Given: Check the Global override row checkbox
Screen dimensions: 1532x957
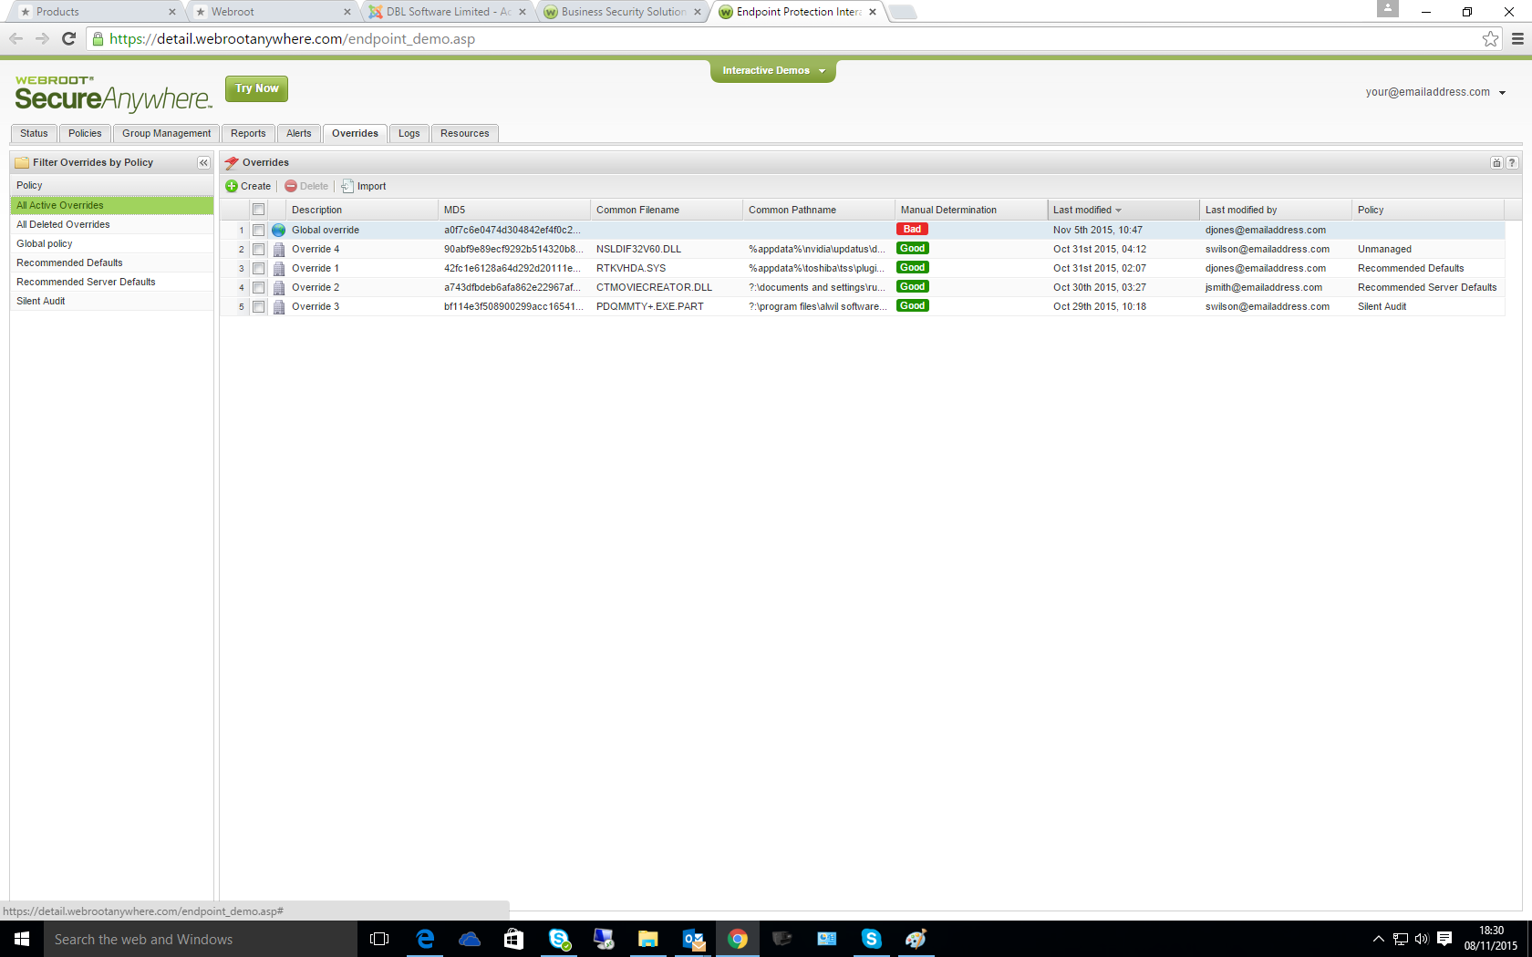Looking at the screenshot, I should point(259,230).
